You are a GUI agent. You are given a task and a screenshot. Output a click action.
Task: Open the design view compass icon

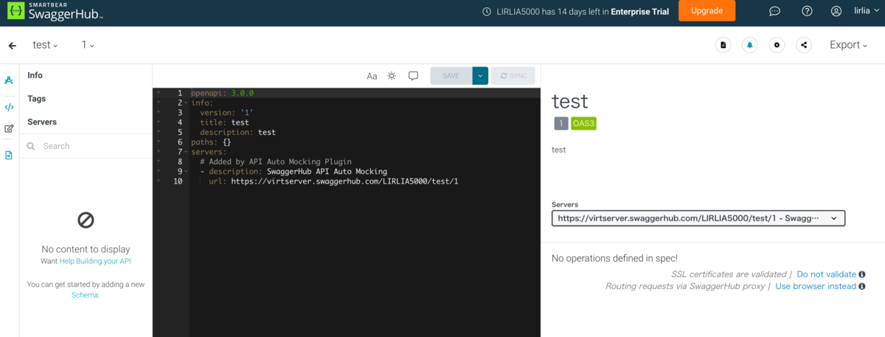(9, 80)
